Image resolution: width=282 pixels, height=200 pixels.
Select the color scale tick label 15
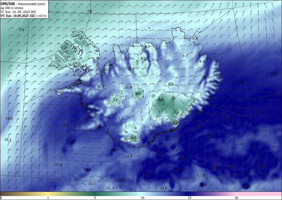[190, 198]
